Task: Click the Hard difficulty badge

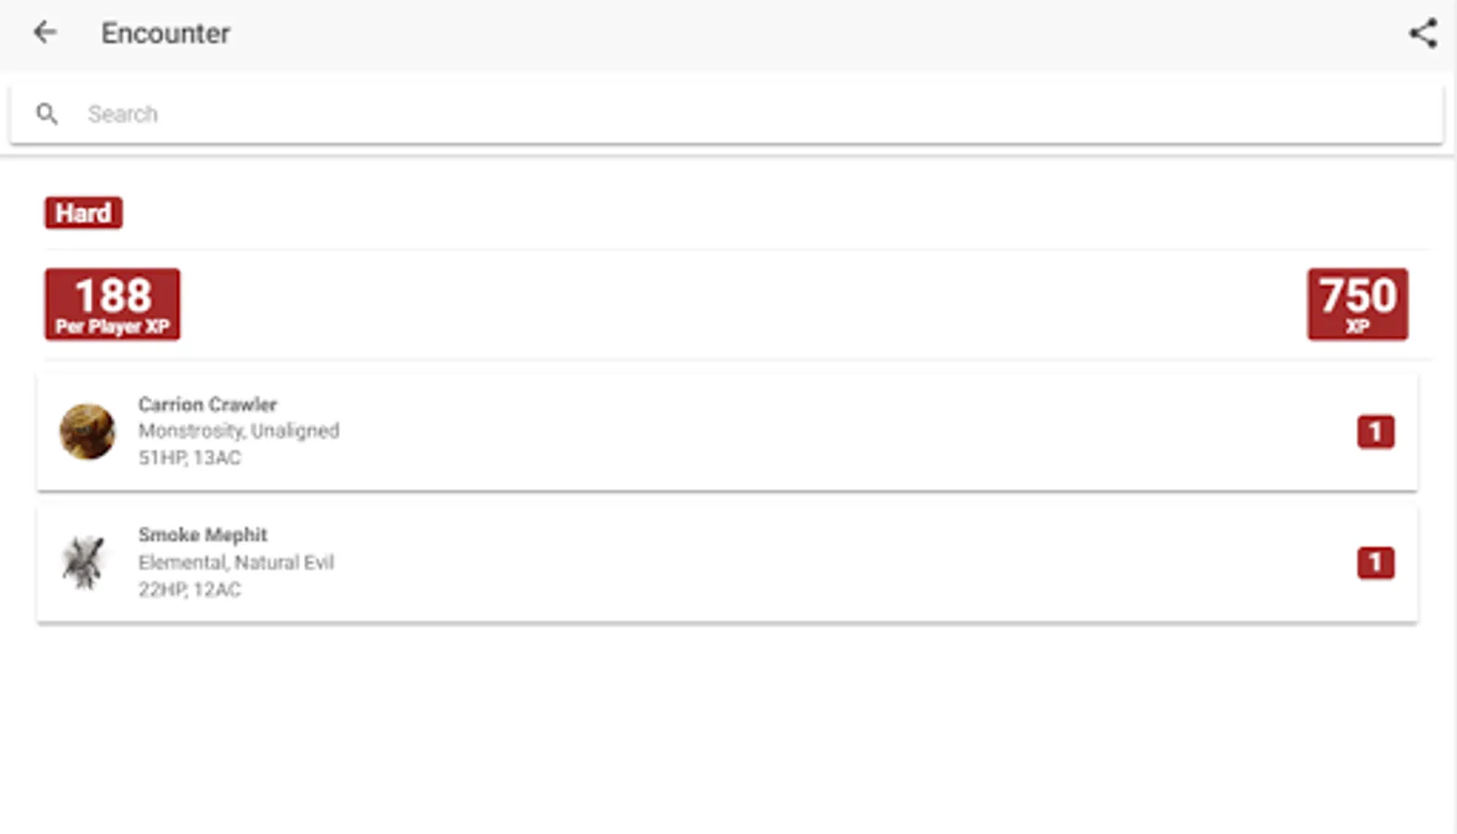Action: (x=83, y=213)
